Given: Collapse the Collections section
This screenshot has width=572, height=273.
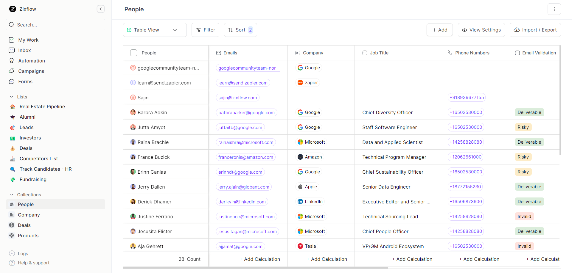Looking at the screenshot, I should coord(12,194).
